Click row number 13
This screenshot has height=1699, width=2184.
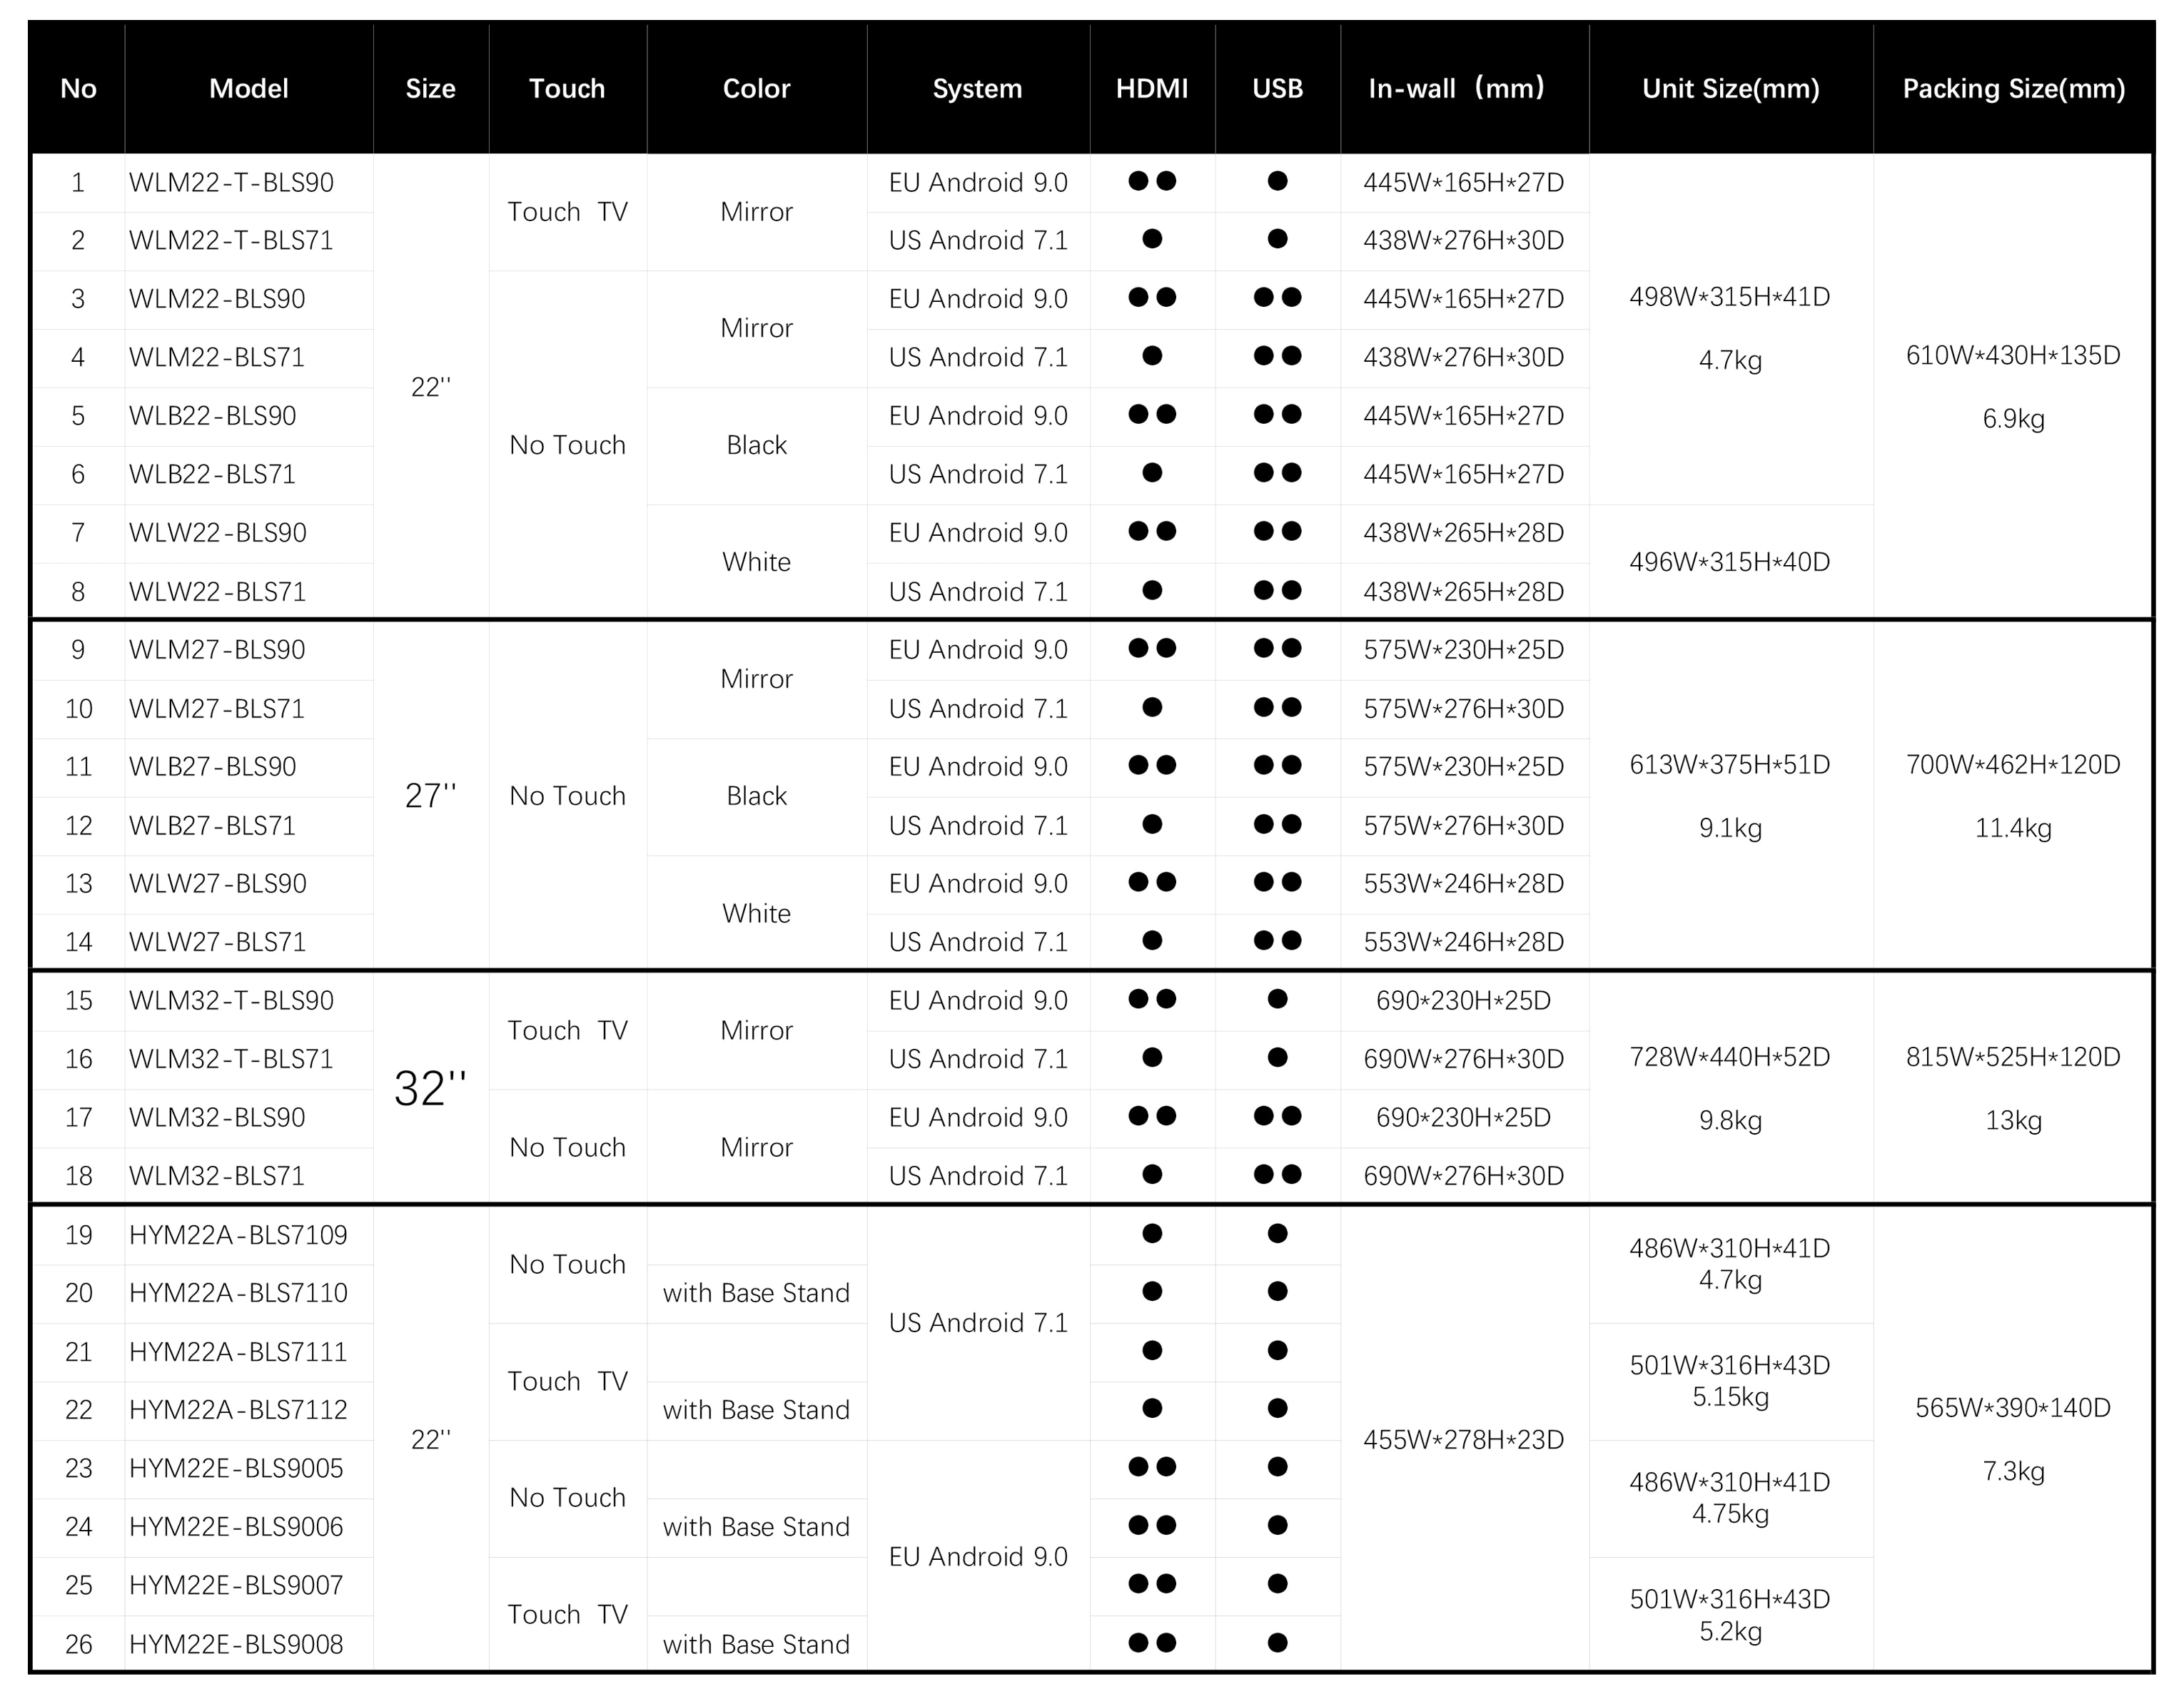(x=78, y=883)
